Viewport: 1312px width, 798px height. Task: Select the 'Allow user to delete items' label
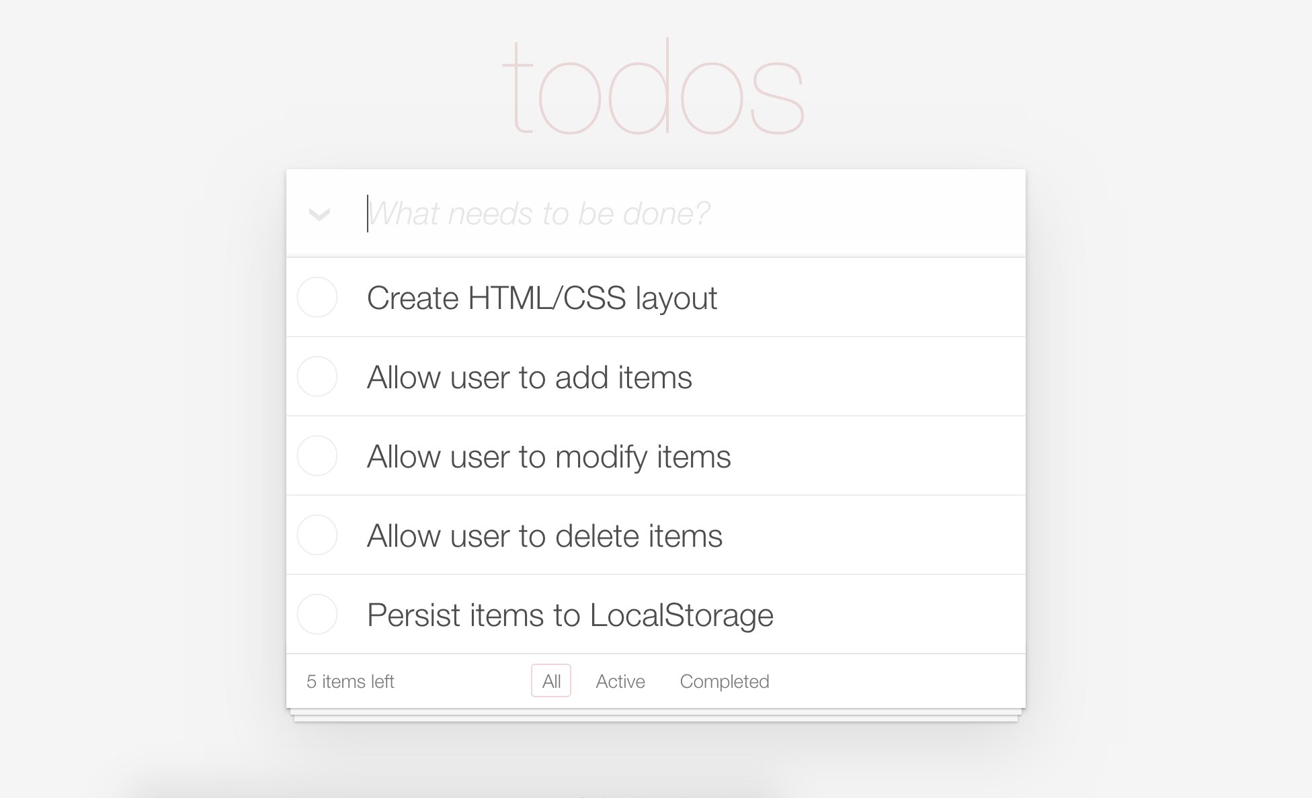[x=544, y=536]
